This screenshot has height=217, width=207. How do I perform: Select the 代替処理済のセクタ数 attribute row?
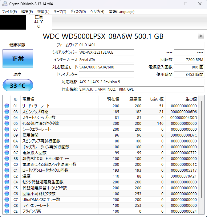pyautogui.click(x=101, y=123)
